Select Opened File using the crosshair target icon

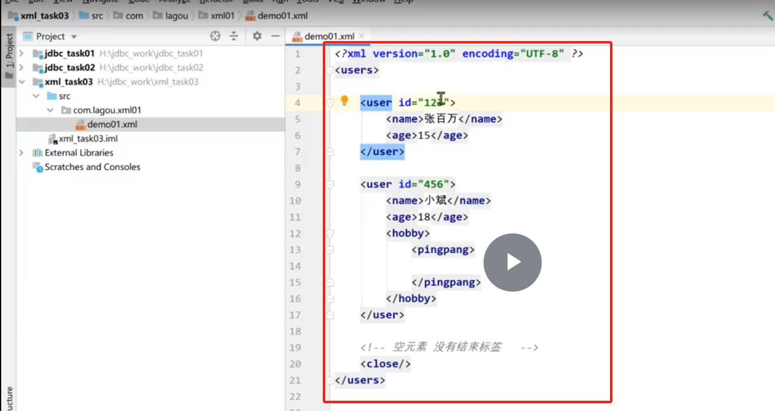tap(215, 36)
